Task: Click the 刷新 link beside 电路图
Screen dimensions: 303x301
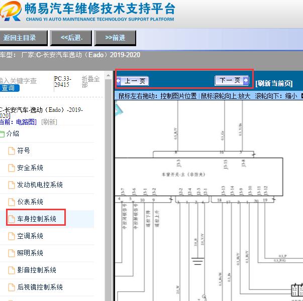Action: coord(49,122)
